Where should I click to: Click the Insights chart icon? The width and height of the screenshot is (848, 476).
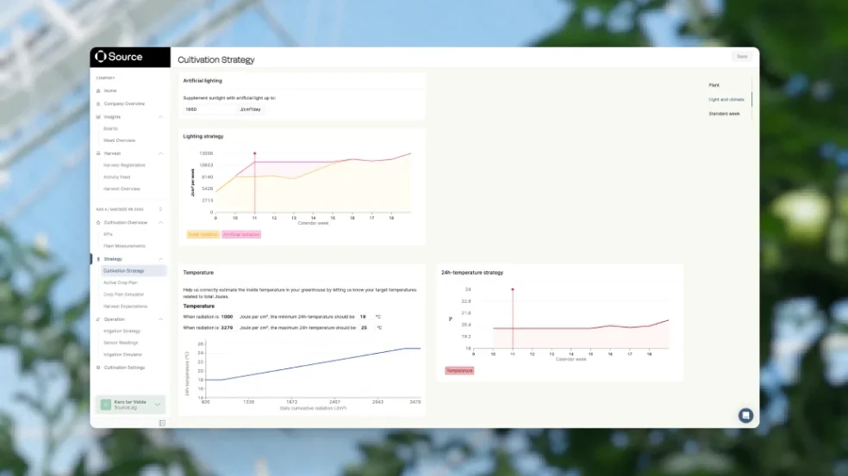(98, 116)
